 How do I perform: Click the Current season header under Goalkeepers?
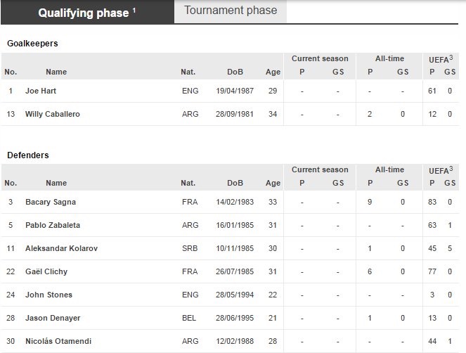pos(320,58)
